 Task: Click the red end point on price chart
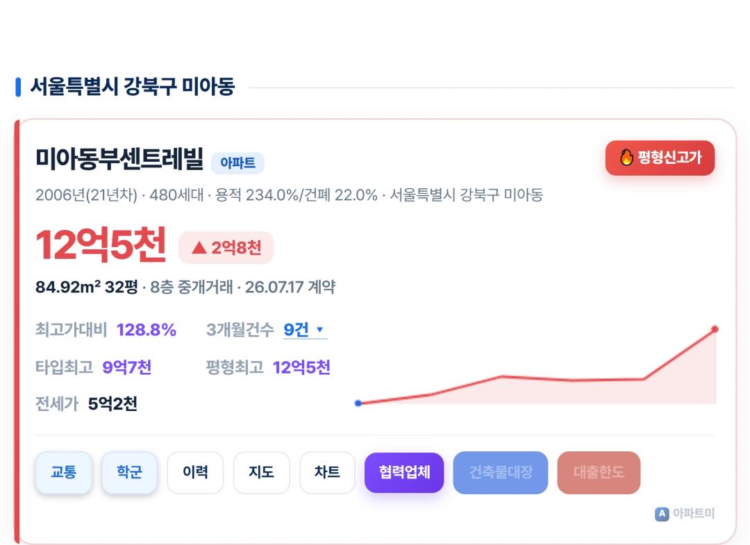715,329
